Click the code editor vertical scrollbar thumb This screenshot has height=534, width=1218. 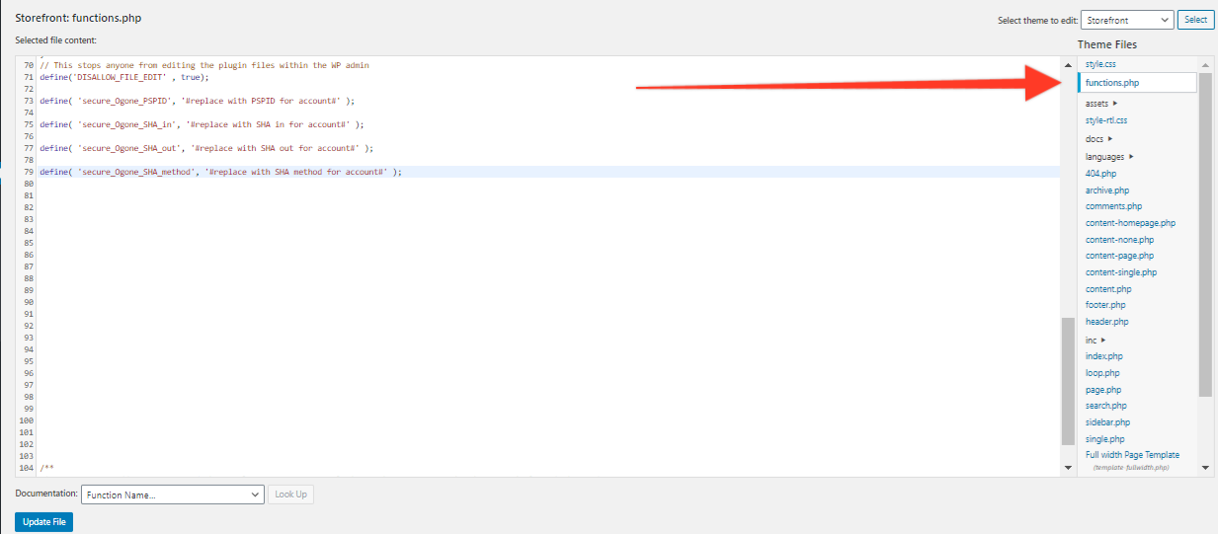click(x=1067, y=381)
